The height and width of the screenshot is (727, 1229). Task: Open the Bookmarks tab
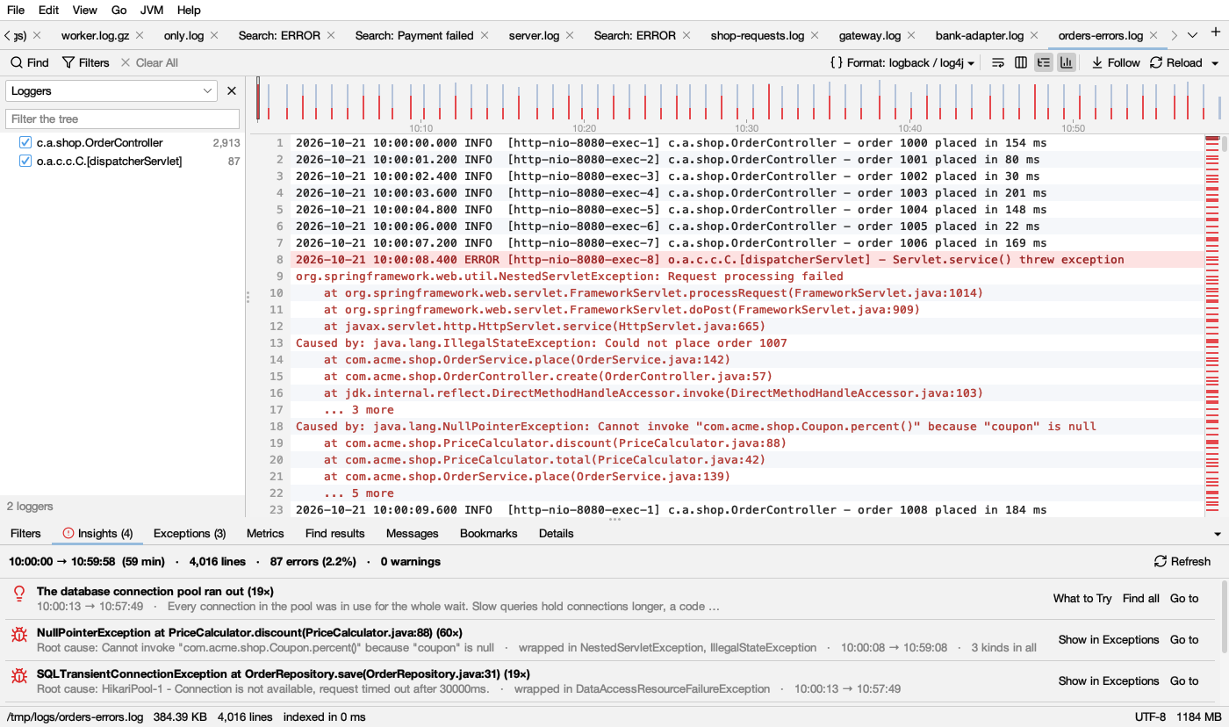tap(489, 533)
